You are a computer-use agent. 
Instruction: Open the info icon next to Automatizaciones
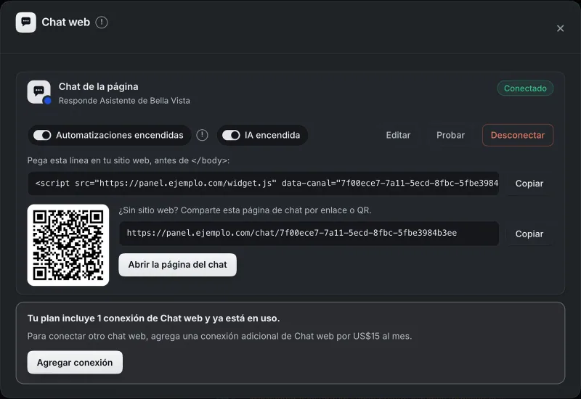click(x=202, y=135)
